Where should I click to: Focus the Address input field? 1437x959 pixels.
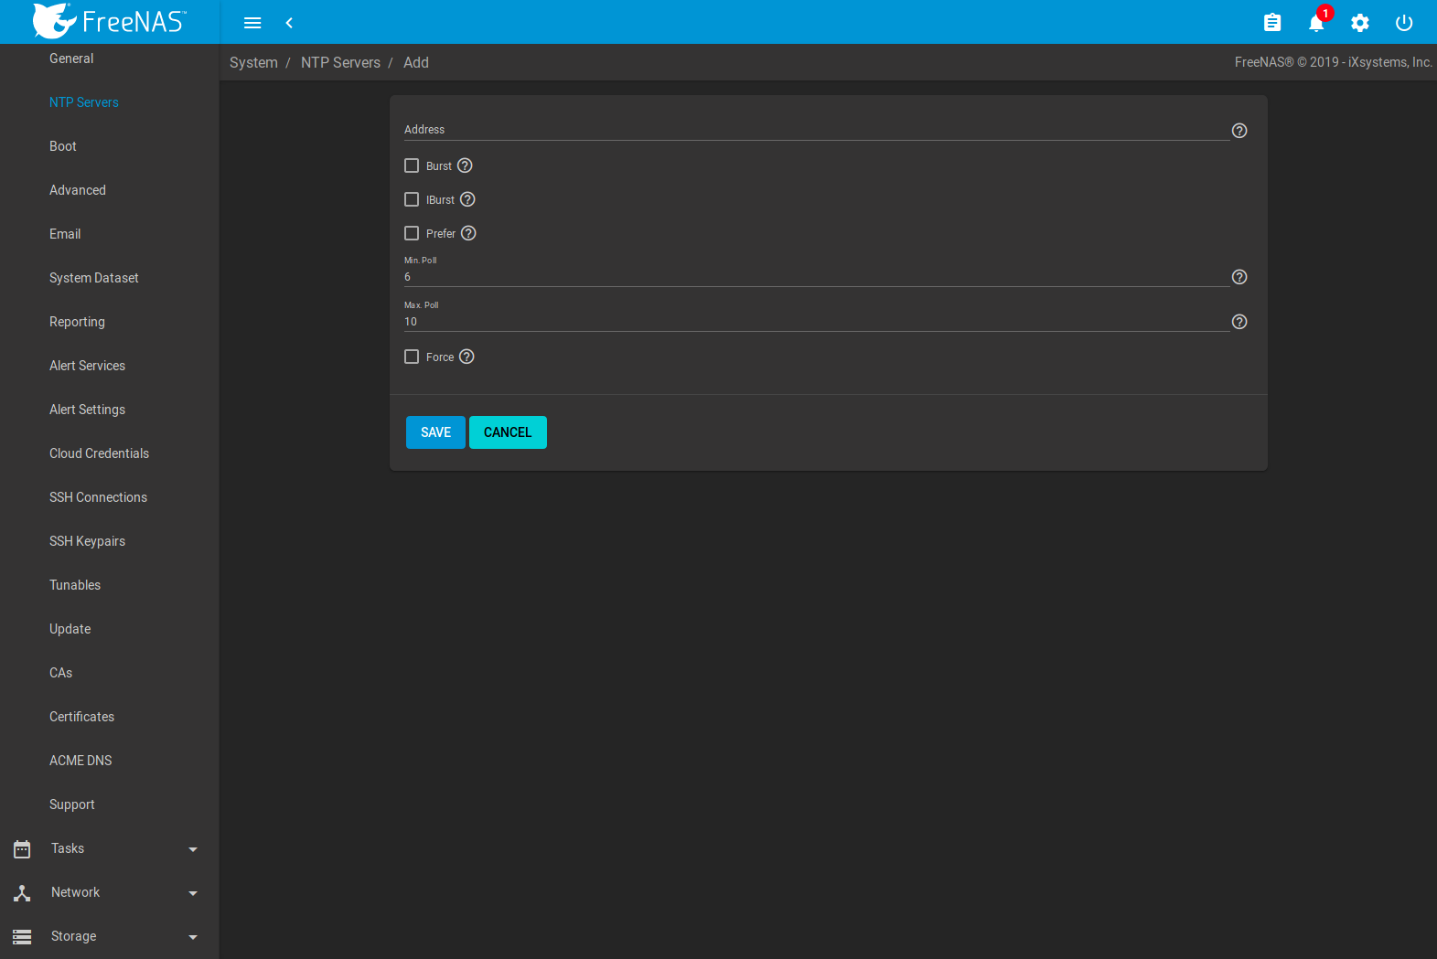(x=817, y=130)
